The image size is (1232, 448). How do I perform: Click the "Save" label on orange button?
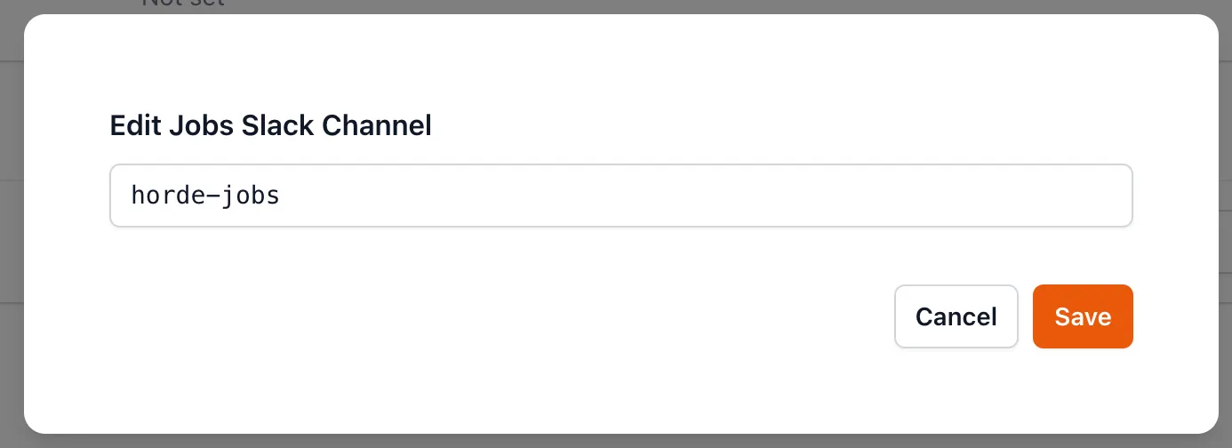pyautogui.click(x=1082, y=316)
